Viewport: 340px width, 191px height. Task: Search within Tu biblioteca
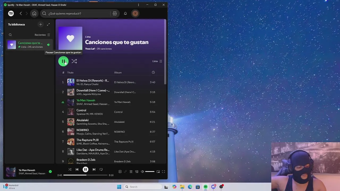(x=10, y=35)
